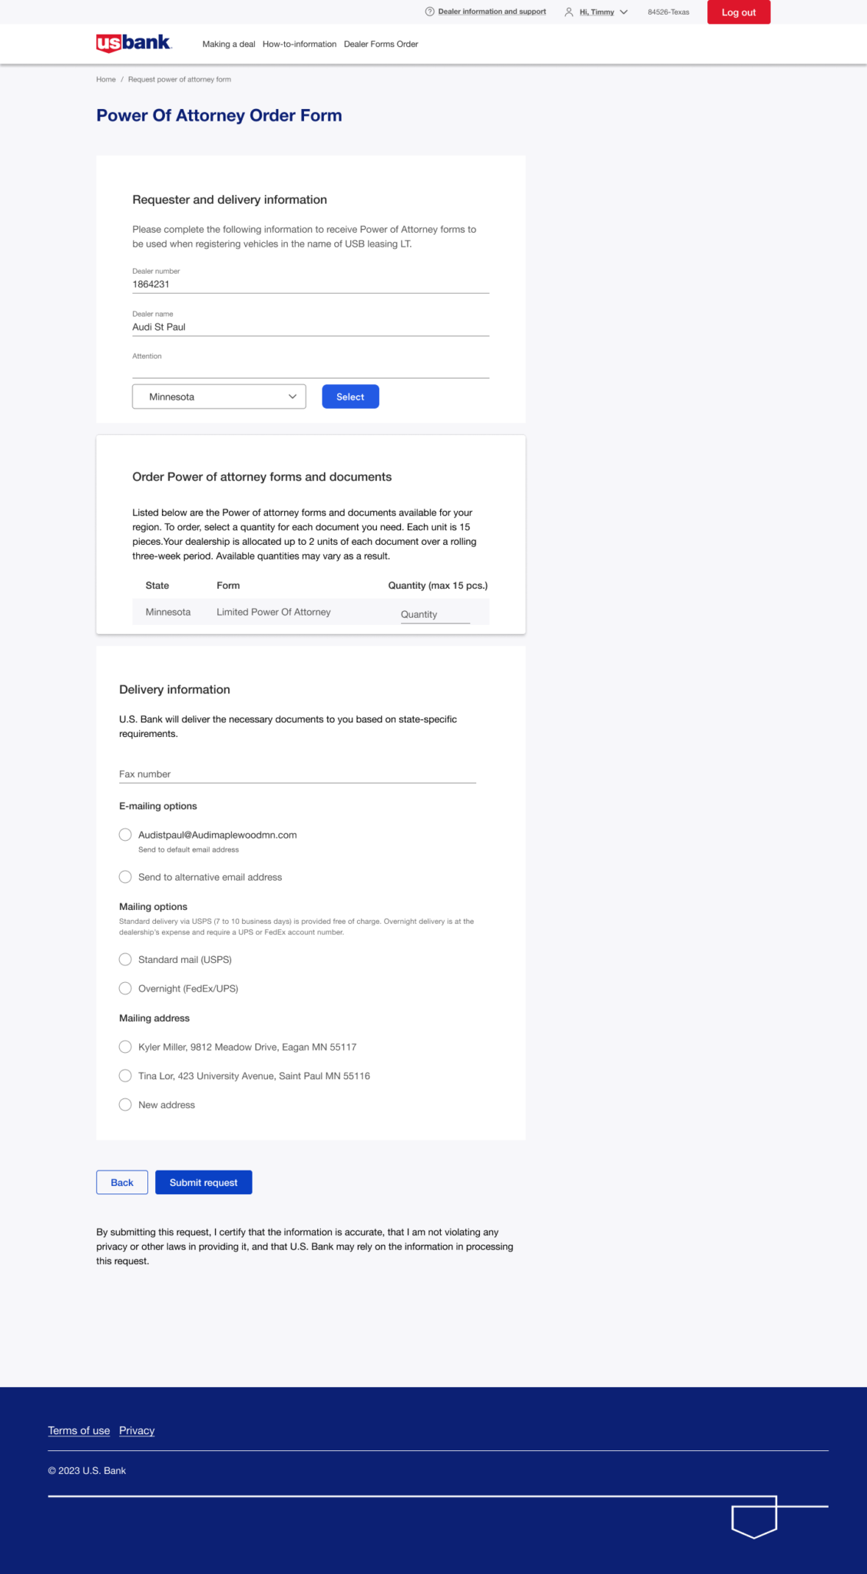Click the Log out button

(x=739, y=12)
